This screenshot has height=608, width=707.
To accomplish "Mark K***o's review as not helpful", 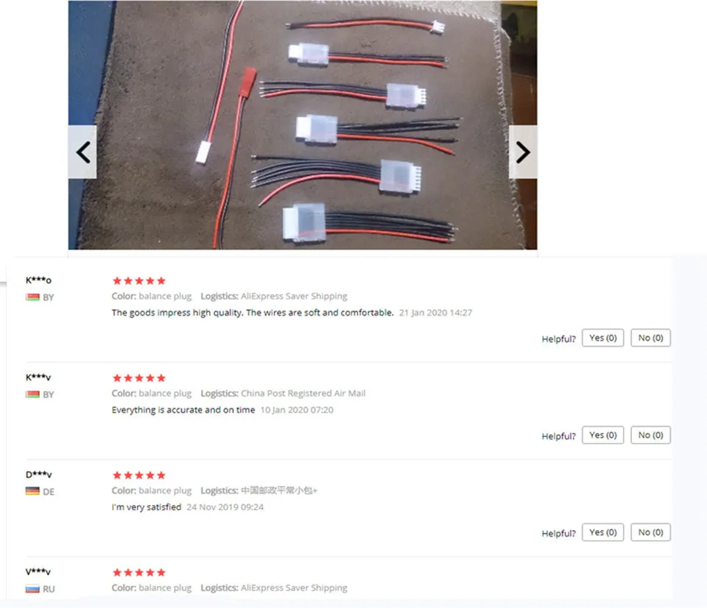I will [650, 338].
